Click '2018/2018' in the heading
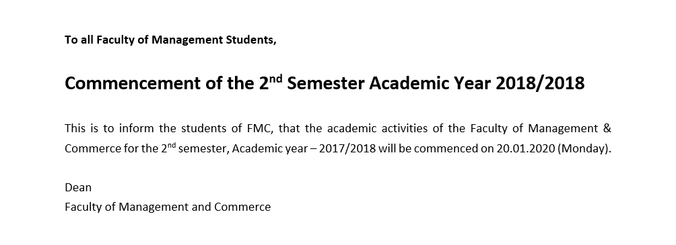The height and width of the screenshot is (245, 676). click(540, 83)
